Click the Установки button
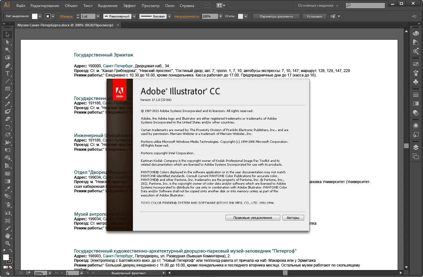The height and width of the screenshot is (277, 423). coord(315,16)
